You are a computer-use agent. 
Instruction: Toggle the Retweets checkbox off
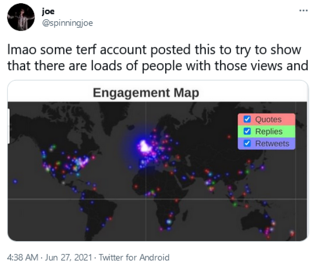247,143
